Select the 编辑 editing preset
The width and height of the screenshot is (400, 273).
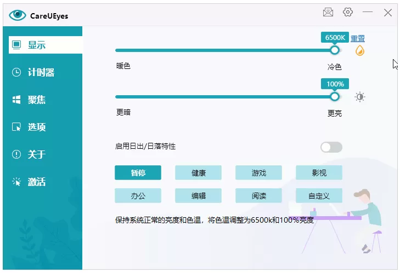198,196
